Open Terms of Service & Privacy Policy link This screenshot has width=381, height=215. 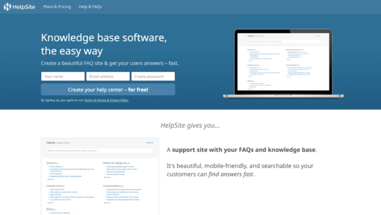click(106, 100)
